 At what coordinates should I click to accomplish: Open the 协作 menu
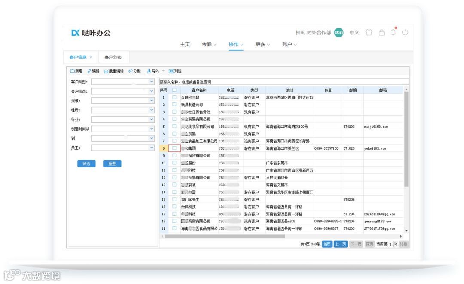click(x=236, y=44)
